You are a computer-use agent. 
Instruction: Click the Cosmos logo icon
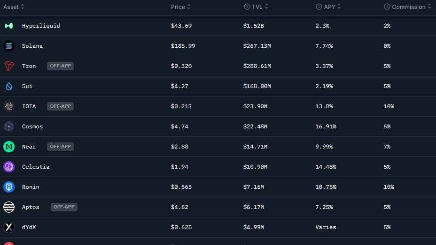9,126
